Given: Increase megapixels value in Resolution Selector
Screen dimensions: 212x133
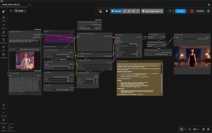Looking at the screenshot, I should pos(96,81).
